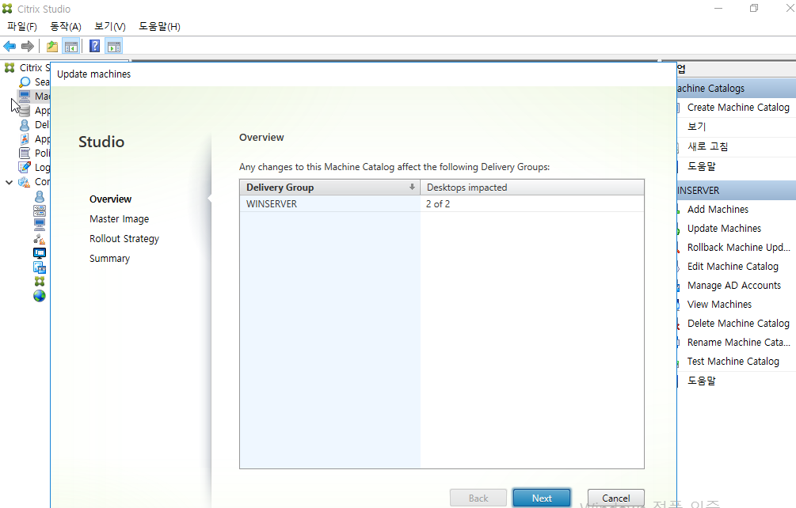Collapse Machine Catalogs actions section header
This screenshot has height=508, width=796.
[737, 88]
